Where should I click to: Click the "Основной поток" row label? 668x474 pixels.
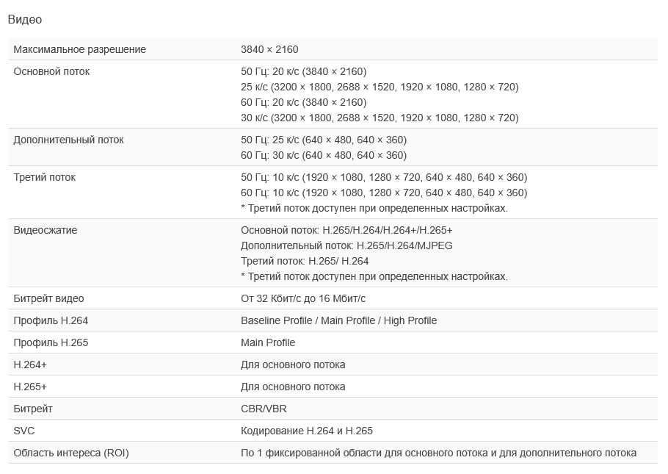[x=51, y=71]
